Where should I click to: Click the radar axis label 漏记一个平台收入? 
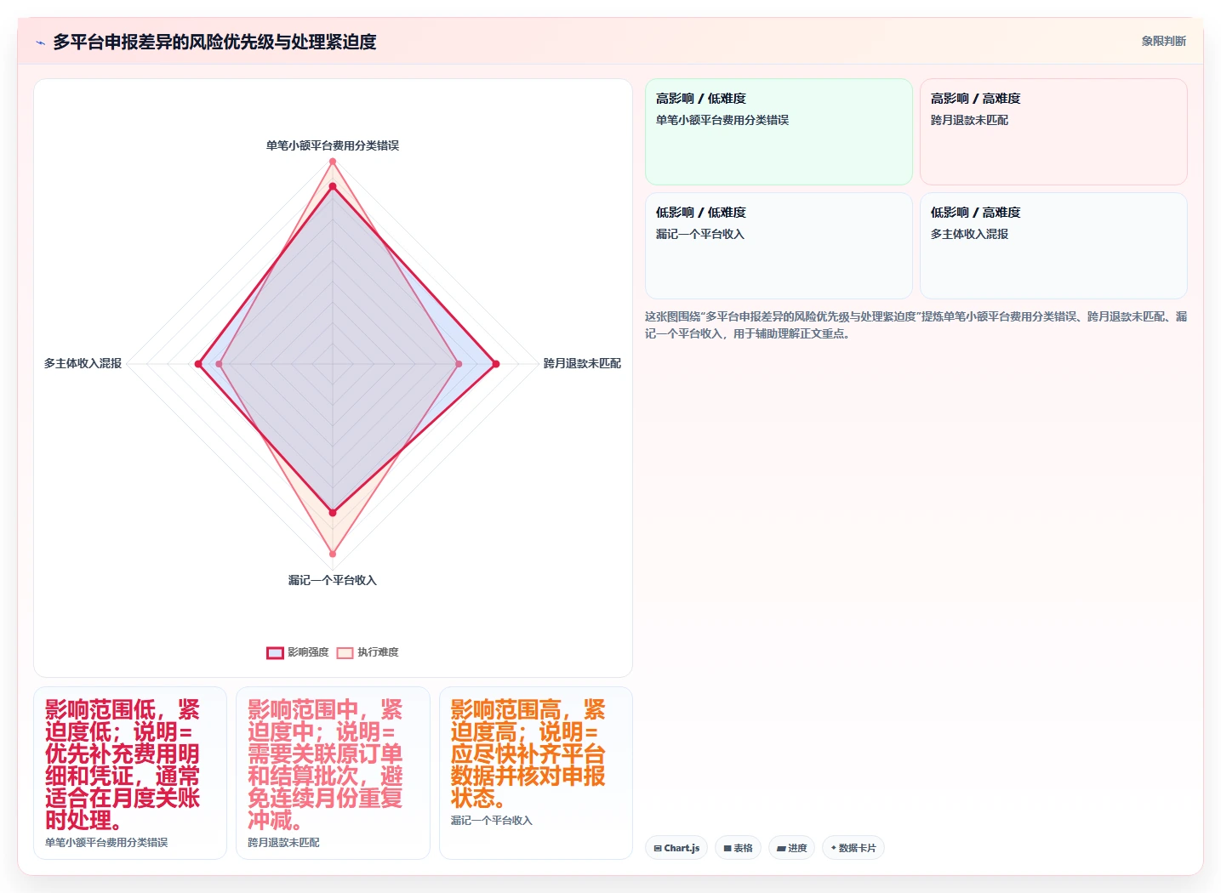pos(333,580)
